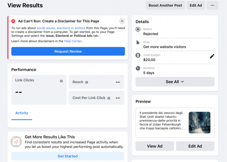This screenshot has height=162, width=227.
Task: Follow the social issues, elections or politics link
Action: point(61,28)
